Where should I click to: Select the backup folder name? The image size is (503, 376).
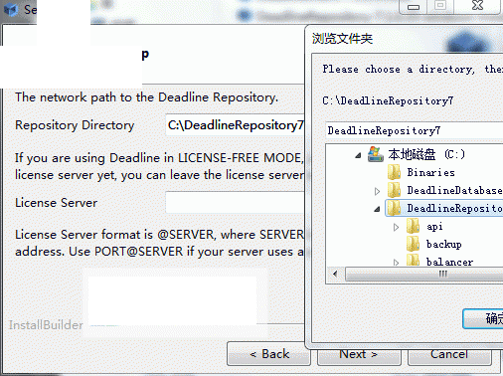443,245
